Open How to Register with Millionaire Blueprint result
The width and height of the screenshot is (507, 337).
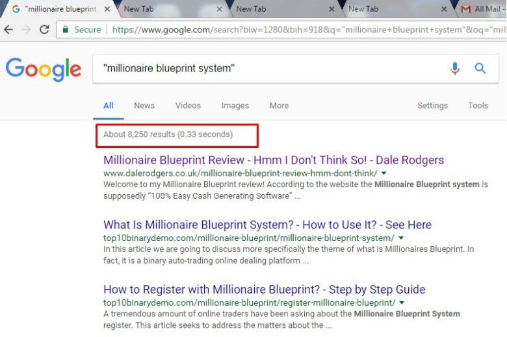point(264,290)
